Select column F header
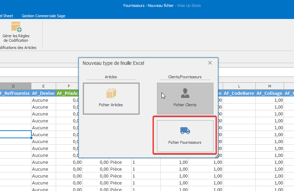 [69, 86]
